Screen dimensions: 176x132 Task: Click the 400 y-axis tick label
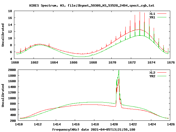click(x=13, y=115)
